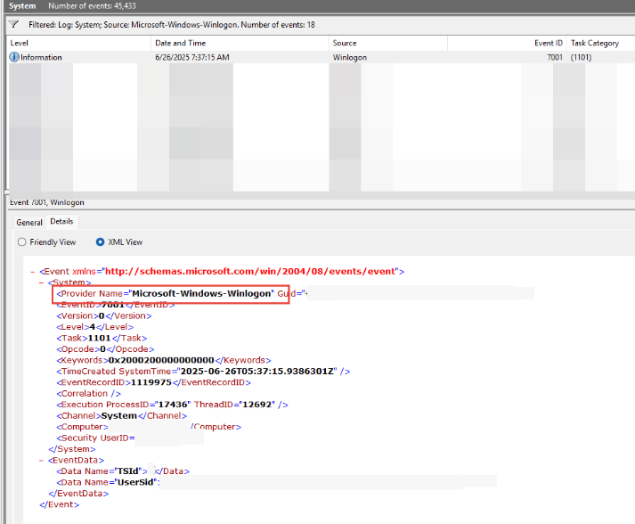This screenshot has width=635, height=524.
Task: Click the Data Name UserSid line
Action: pyautogui.click(x=108, y=483)
